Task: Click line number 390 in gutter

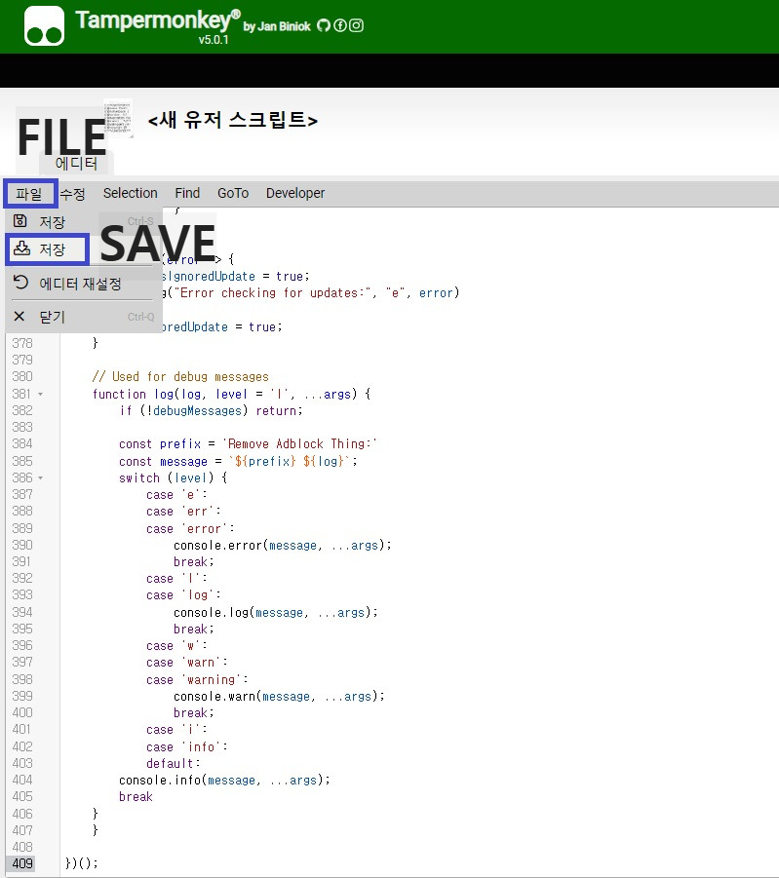Action: 22,545
